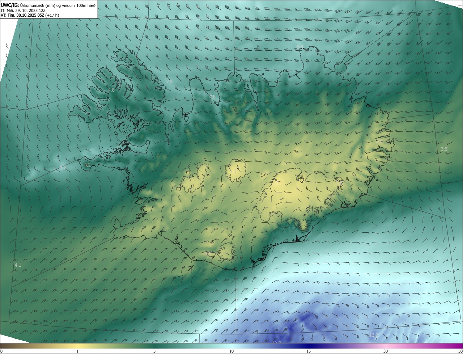Click the 4.1 value label on the map
The image size is (463, 354).
18,265
